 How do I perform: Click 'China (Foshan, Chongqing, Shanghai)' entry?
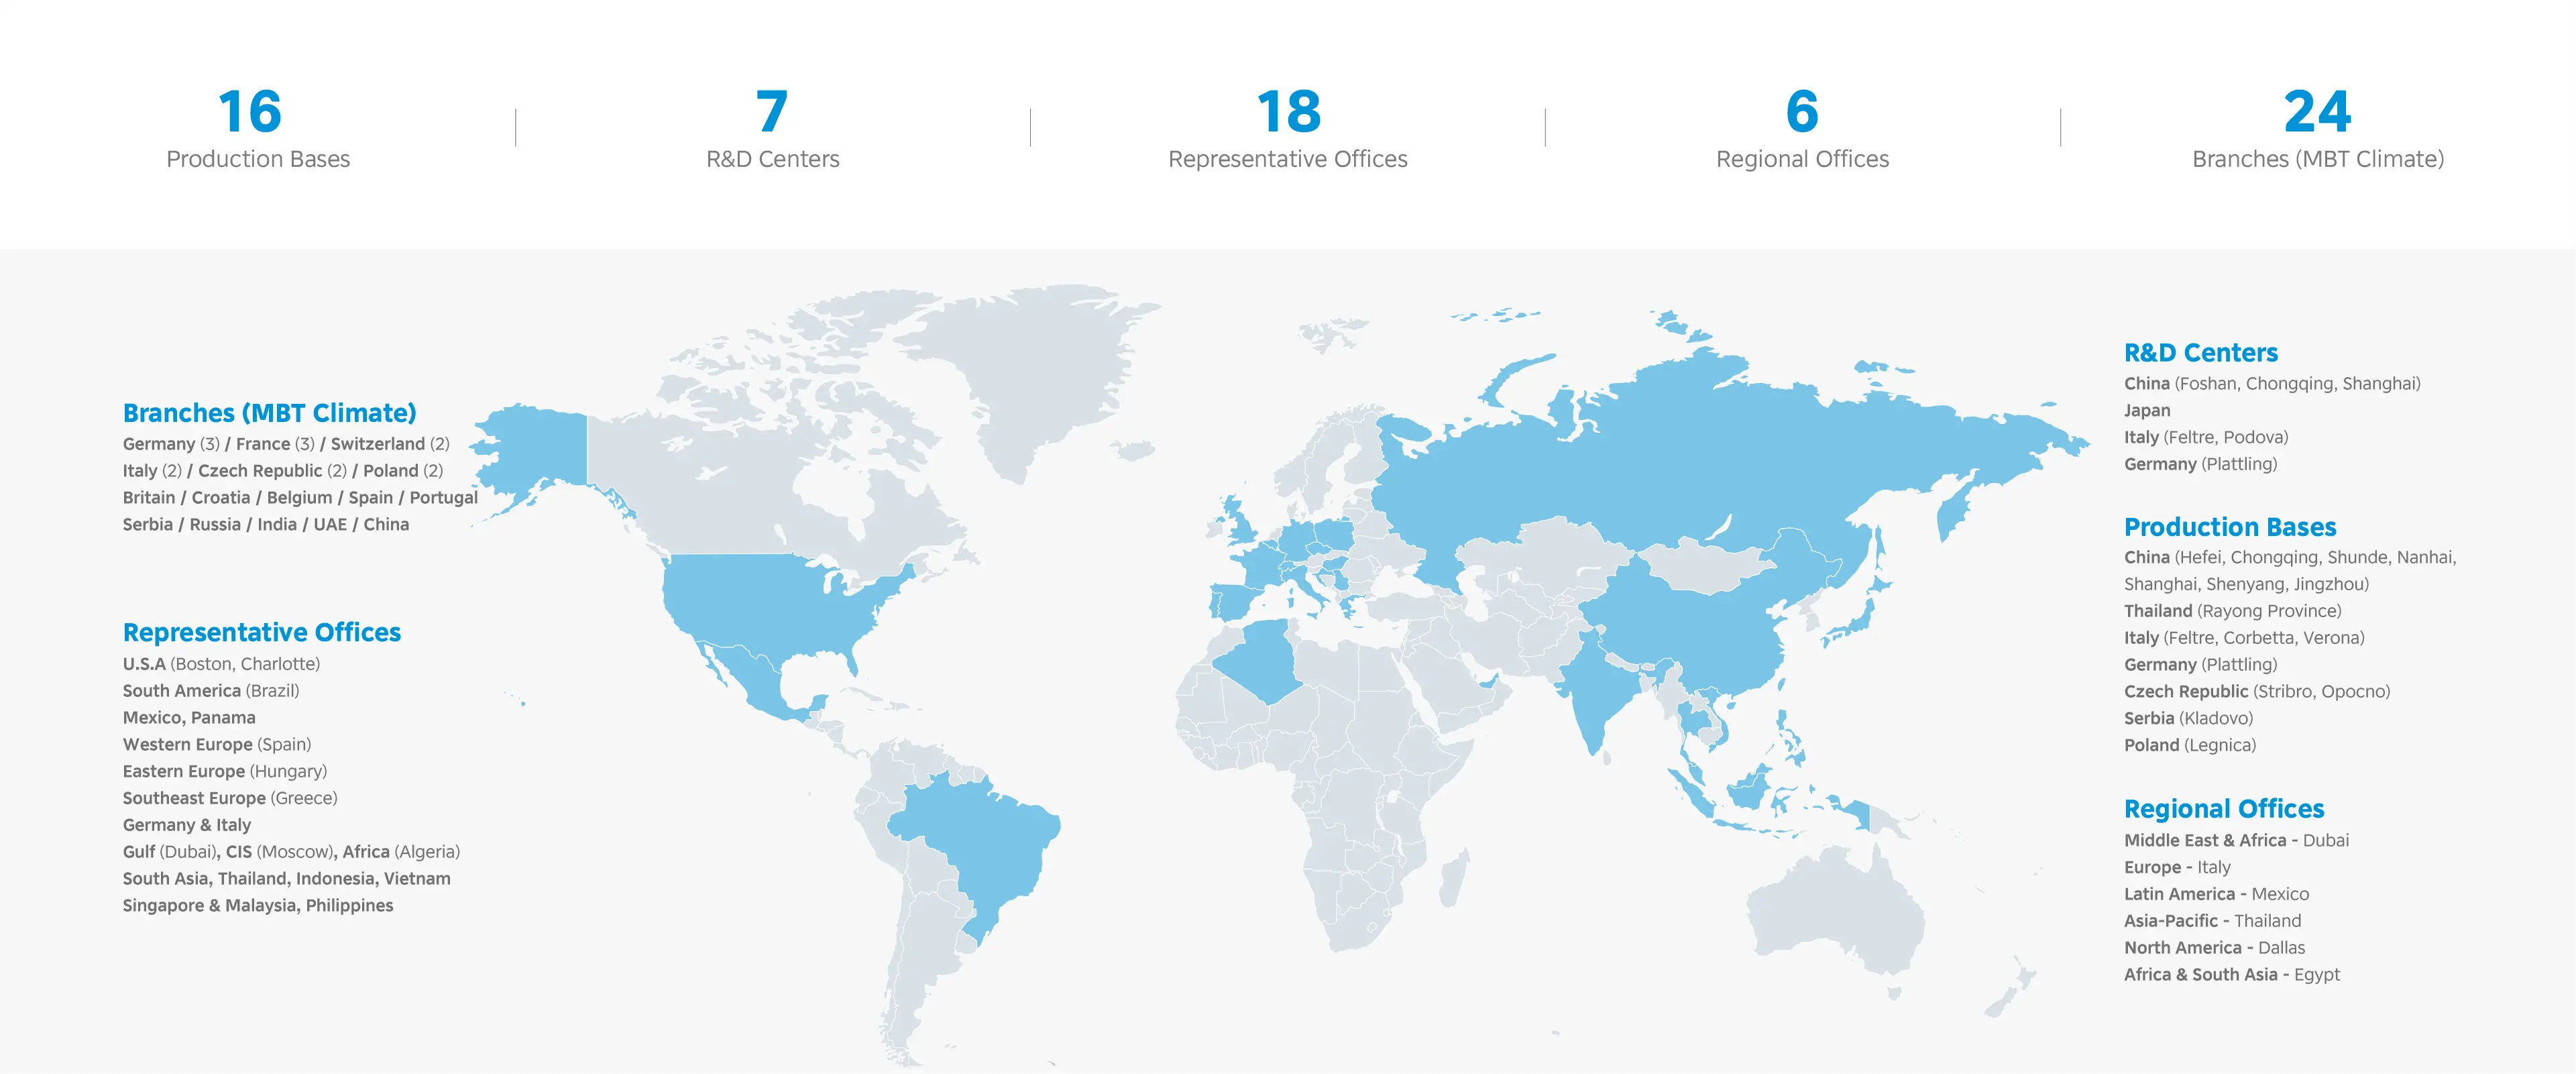(2272, 384)
